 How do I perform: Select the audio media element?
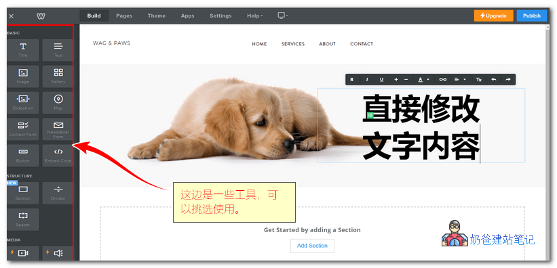58,253
